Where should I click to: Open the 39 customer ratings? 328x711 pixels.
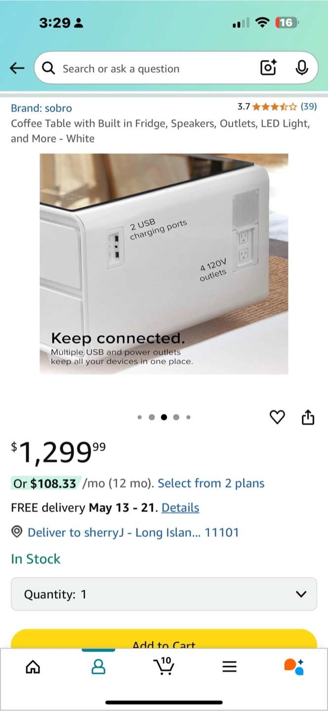pyautogui.click(x=309, y=106)
